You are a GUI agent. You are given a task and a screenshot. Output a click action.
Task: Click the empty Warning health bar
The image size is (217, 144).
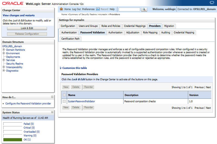(12, 136)
